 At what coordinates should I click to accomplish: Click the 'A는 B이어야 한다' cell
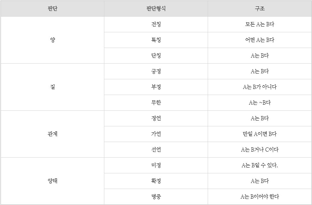(260, 197)
